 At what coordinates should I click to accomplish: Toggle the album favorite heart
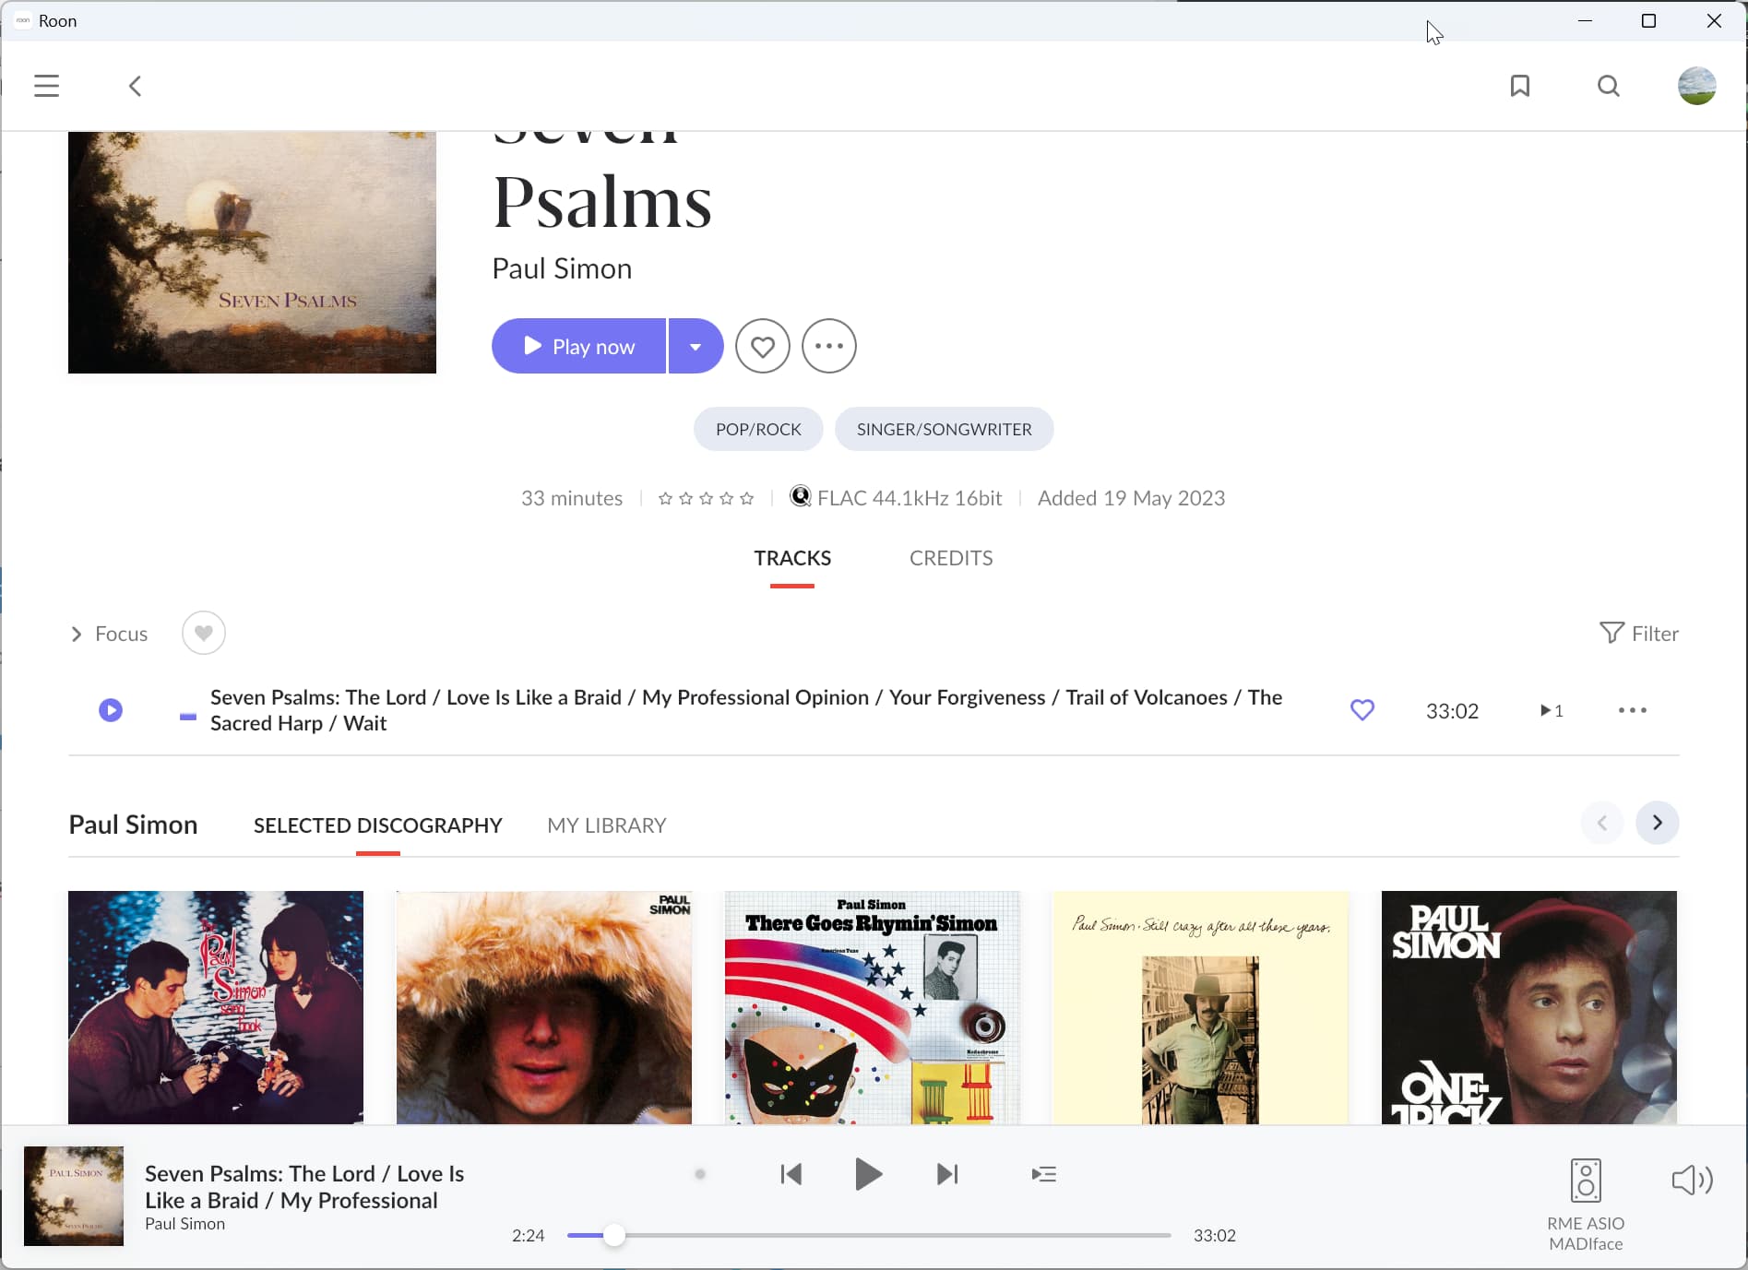pyautogui.click(x=762, y=346)
